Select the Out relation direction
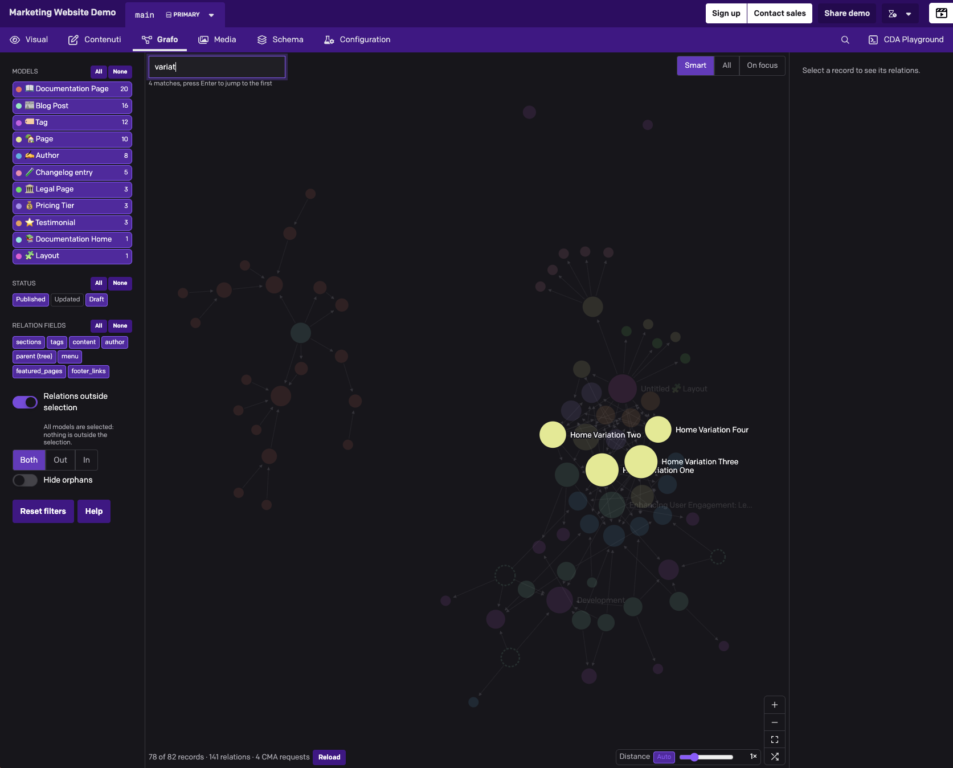Image resolution: width=953 pixels, height=768 pixels. 60,460
